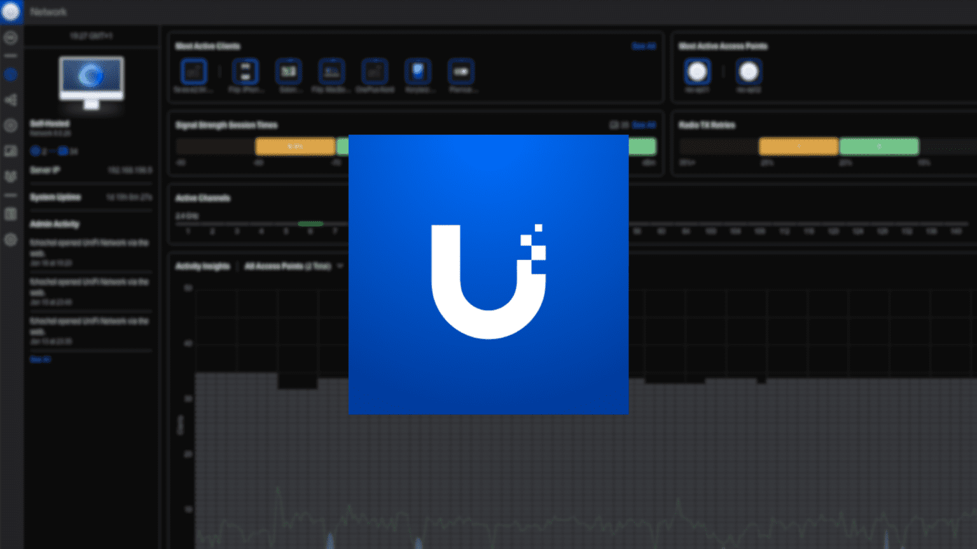Toggle the calendar filter on Signal Strength Session Times
977x549 pixels.
pyautogui.click(x=613, y=125)
